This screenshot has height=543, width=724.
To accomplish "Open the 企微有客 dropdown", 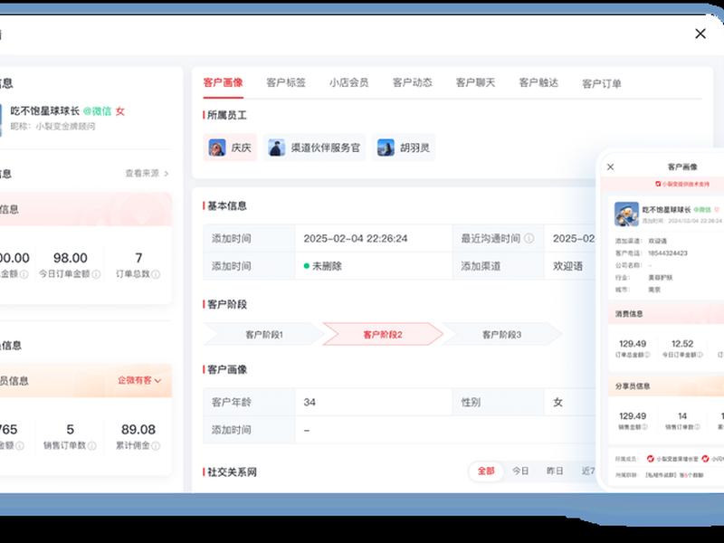I will [139, 380].
